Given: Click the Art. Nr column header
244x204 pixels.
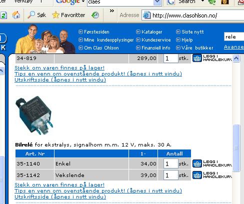Looking at the screenshot, I should [35, 153].
